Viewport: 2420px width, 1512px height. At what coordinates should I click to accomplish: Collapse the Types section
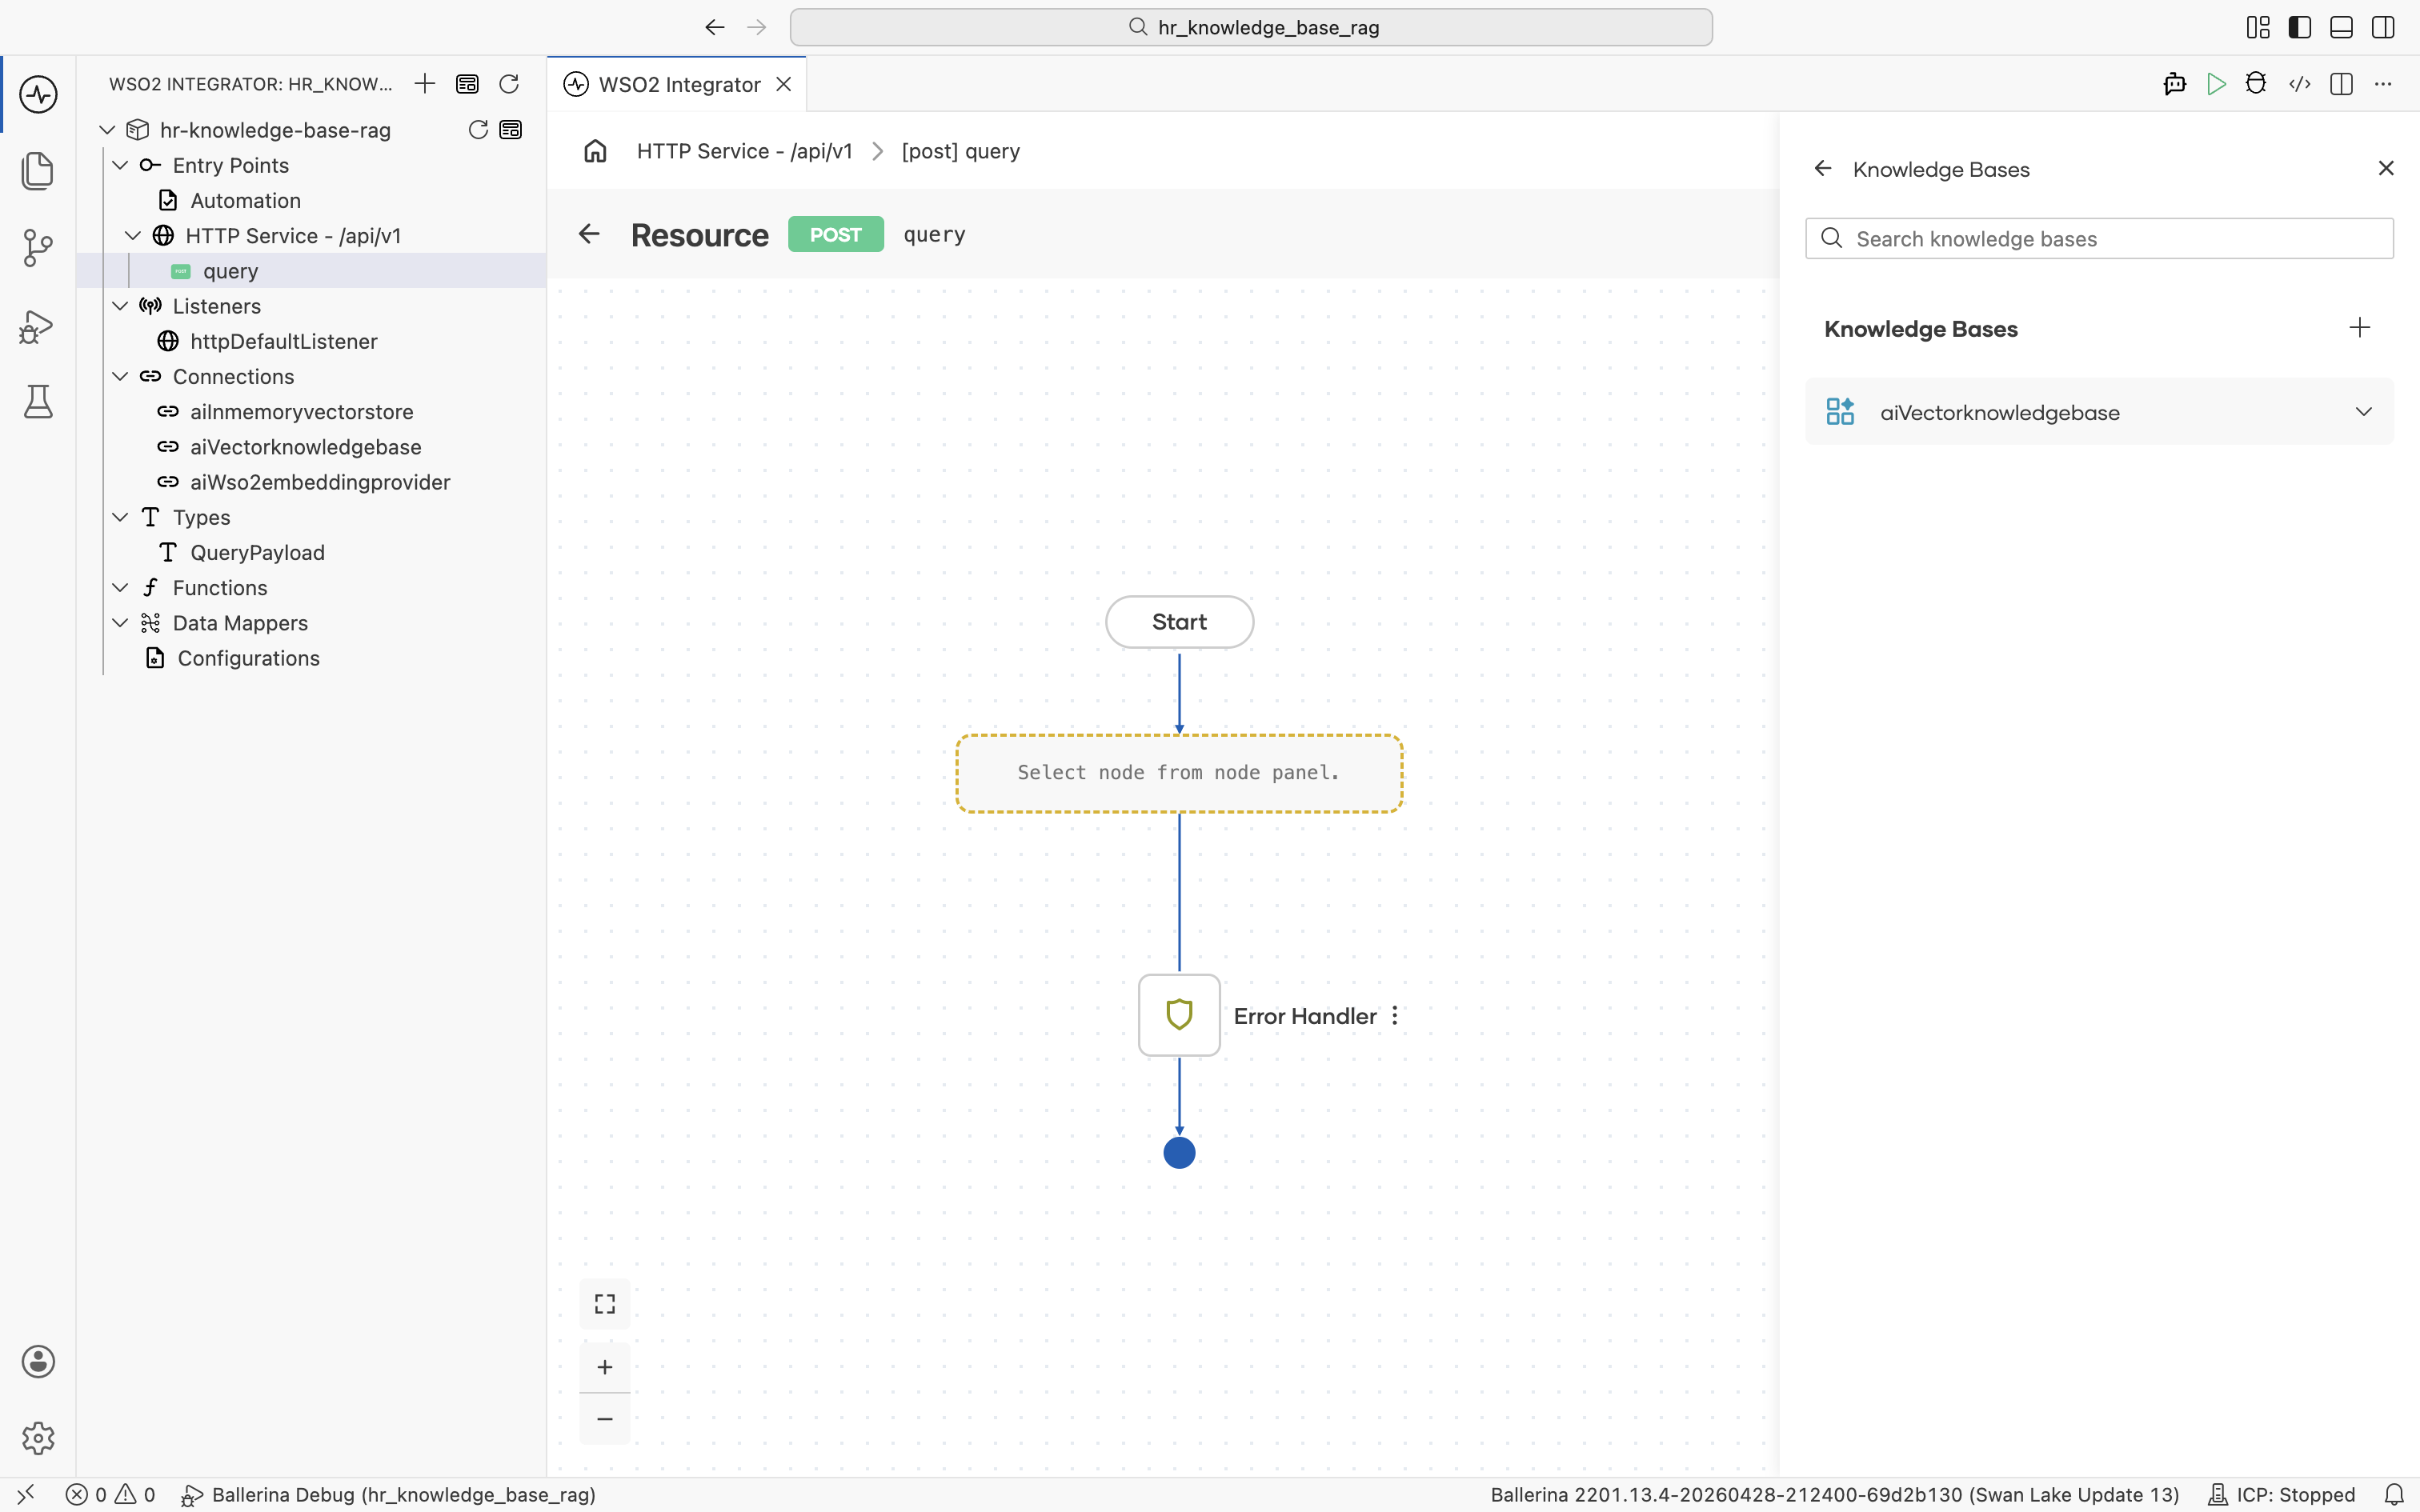[120, 517]
